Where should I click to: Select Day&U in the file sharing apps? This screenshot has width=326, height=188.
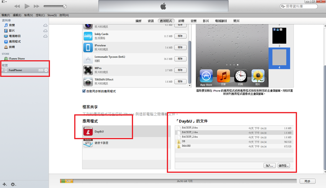[126, 131]
